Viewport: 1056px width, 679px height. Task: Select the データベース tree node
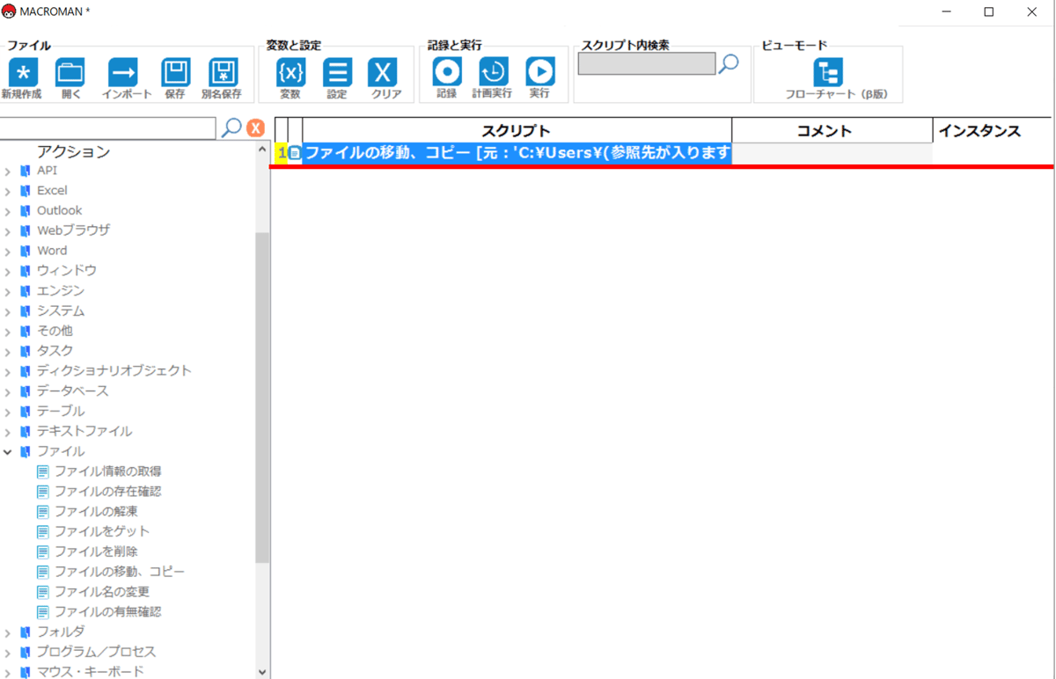73,391
